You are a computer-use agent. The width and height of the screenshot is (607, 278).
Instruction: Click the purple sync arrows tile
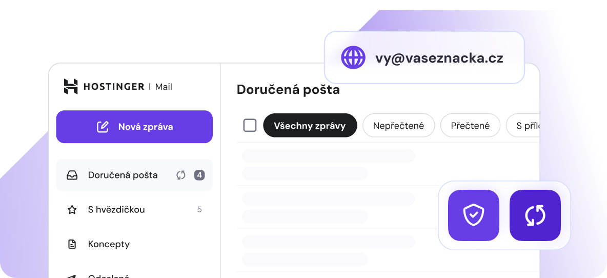535,215
